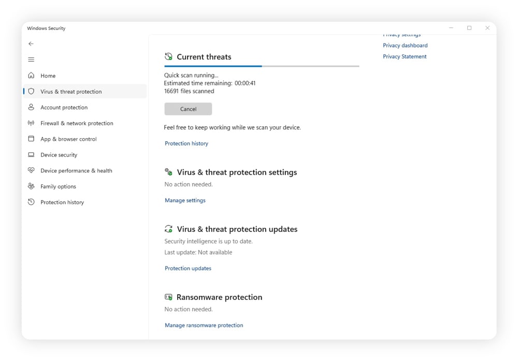
Task: Open Manage settings
Action: point(185,200)
